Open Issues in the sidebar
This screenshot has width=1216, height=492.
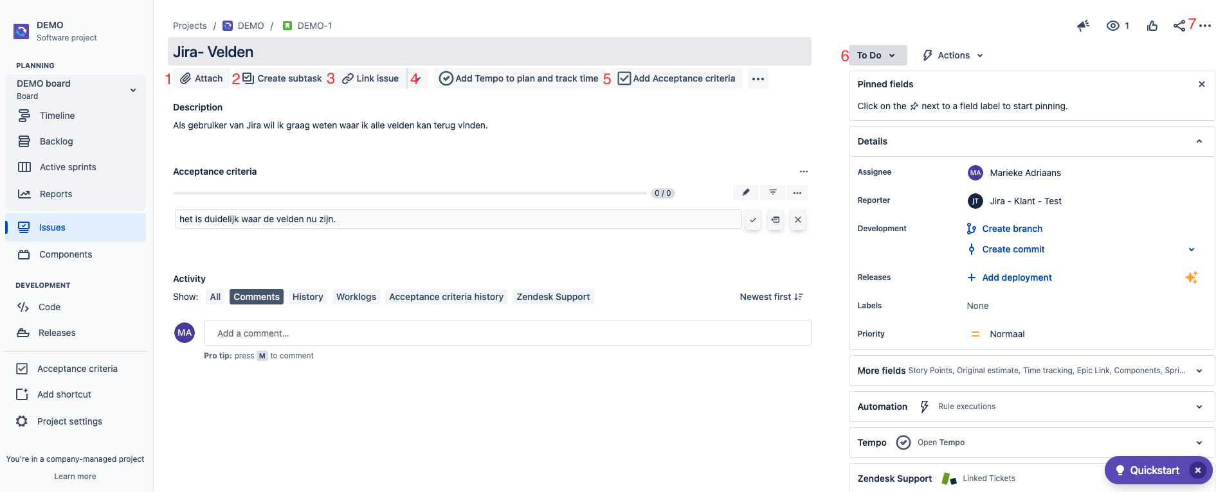click(x=76, y=227)
